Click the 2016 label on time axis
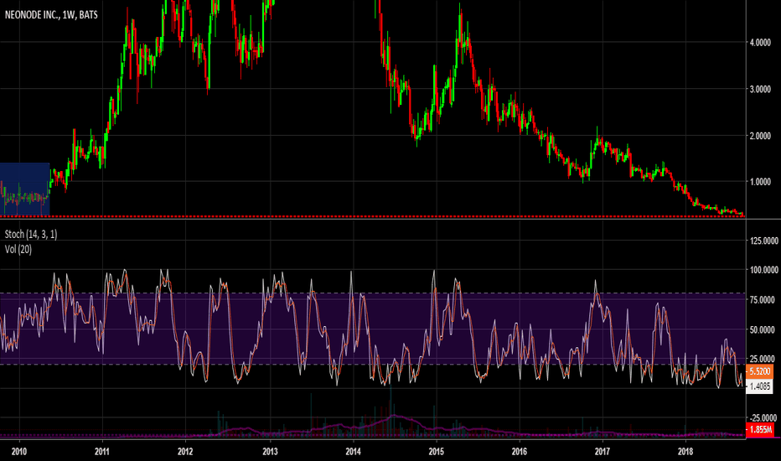The image size is (781, 461). point(520,452)
